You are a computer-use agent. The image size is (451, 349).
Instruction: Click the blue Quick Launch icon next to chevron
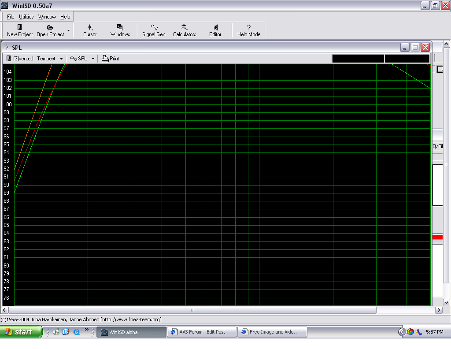point(76,332)
